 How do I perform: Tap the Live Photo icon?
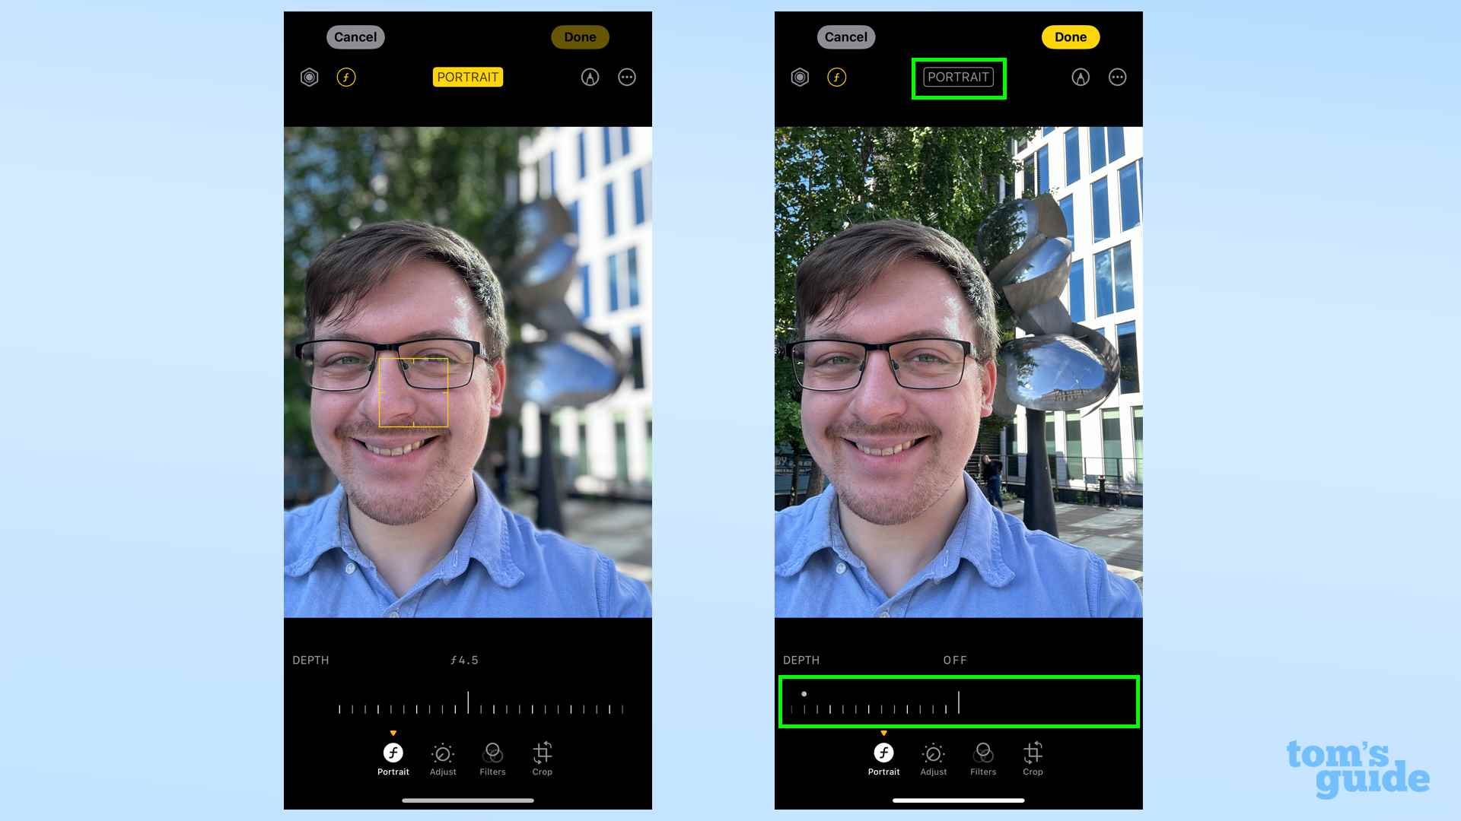[x=309, y=76]
